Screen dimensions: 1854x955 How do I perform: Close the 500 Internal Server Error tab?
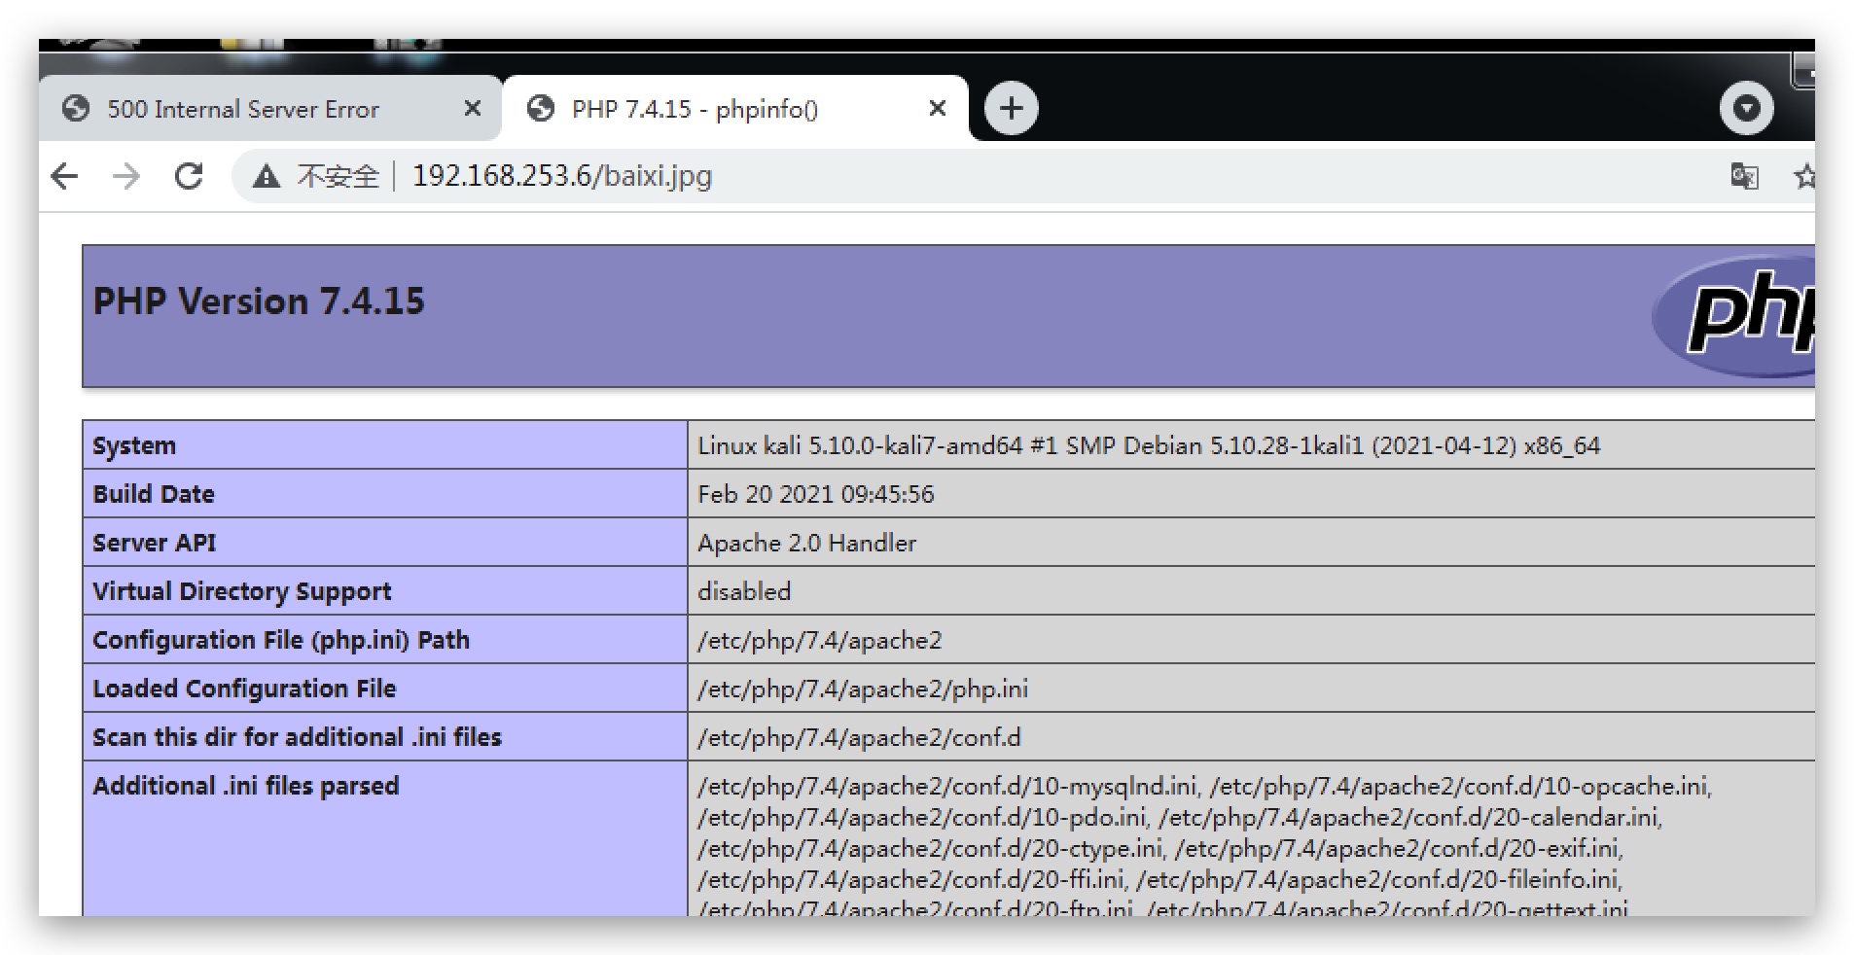click(473, 108)
